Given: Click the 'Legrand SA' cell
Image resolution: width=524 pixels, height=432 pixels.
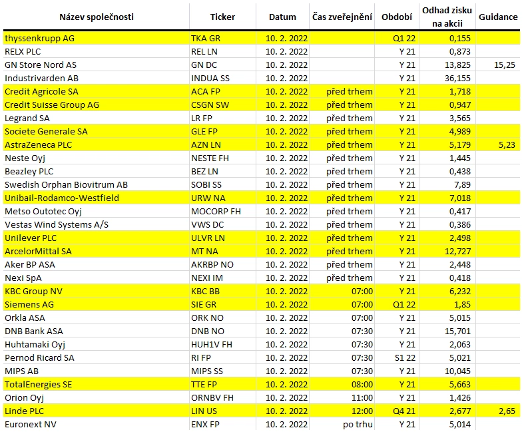Looking at the screenshot, I should pos(97,118).
